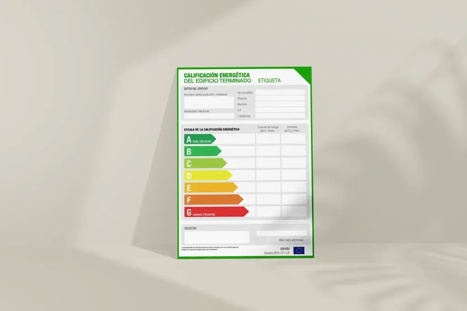The height and width of the screenshot is (311, 467).
Task: Click the Tipo de edificio field
Action: 280,92
